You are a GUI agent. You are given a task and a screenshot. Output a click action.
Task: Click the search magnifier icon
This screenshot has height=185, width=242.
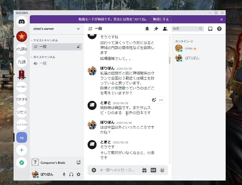pyautogui.click(x=200, y=29)
